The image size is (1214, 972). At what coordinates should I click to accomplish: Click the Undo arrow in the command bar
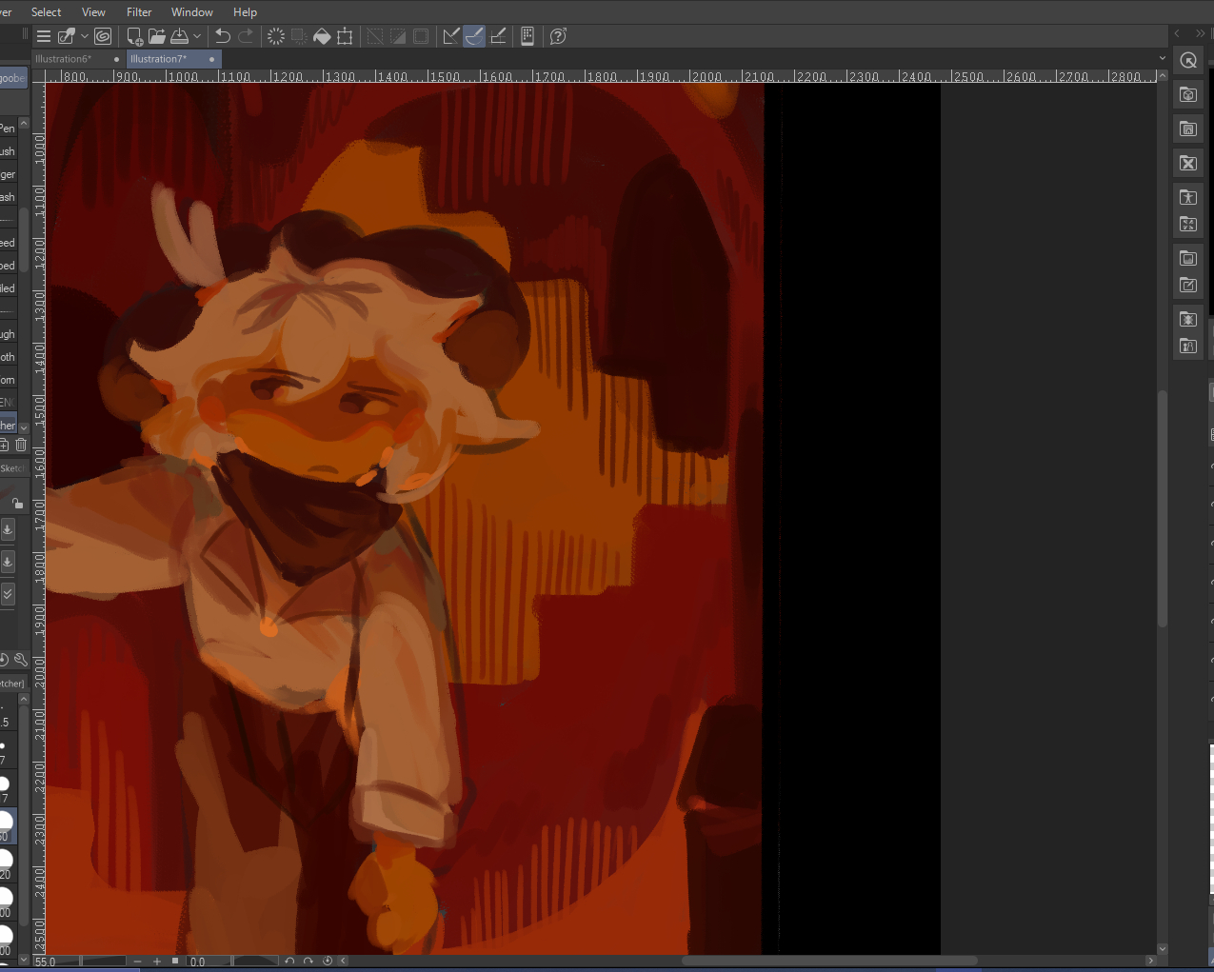pyautogui.click(x=223, y=36)
